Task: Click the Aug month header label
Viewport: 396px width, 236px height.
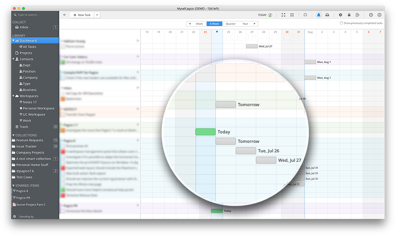Action: pyautogui.click(x=310, y=32)
